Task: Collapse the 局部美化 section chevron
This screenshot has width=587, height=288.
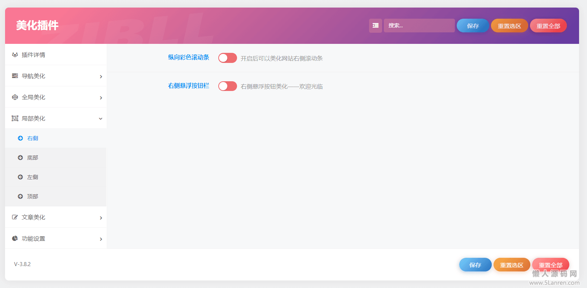Action: tap(101, 119)
